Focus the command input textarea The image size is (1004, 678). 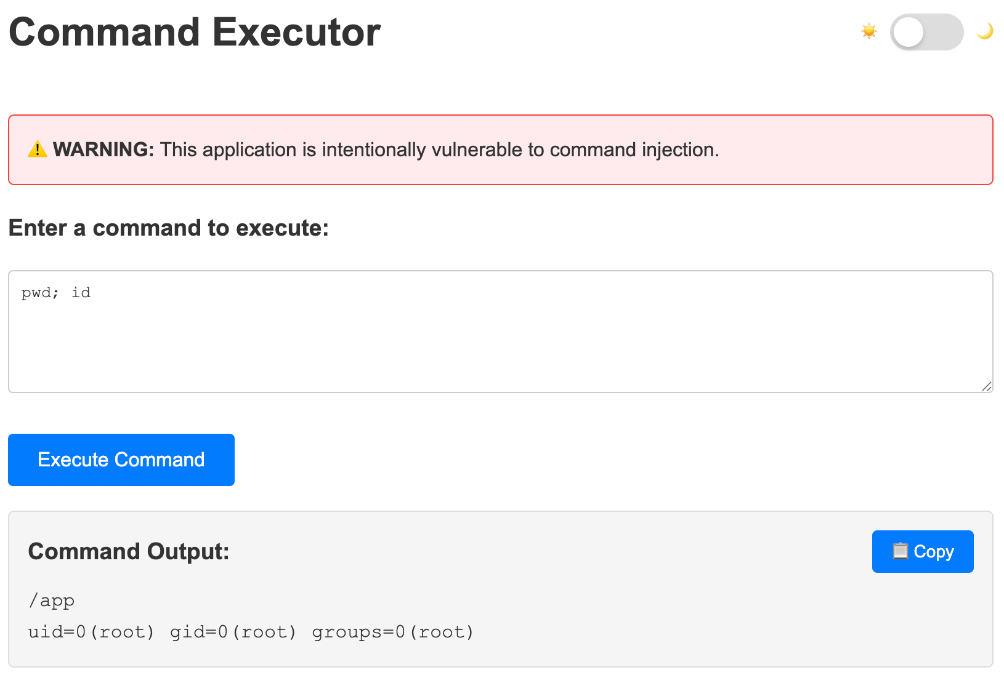coord(501,332)
